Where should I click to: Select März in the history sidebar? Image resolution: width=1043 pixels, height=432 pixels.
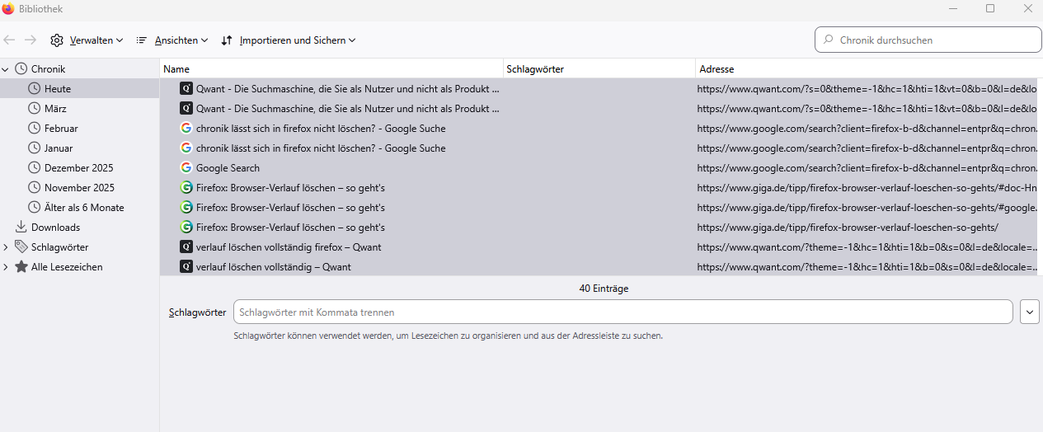pyautogui.click(x=55, y=109)
